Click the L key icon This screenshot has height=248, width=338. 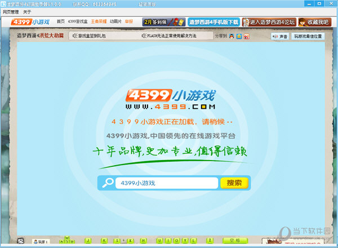194,241
